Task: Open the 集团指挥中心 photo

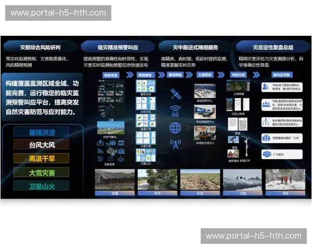Action: point(205,91)
